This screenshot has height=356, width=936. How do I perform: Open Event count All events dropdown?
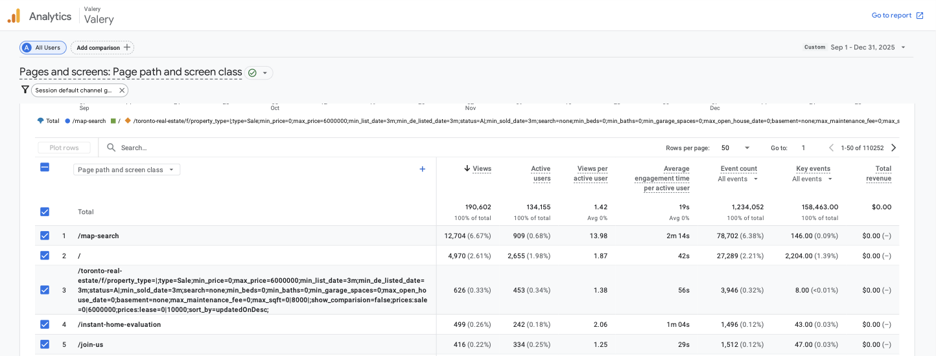click(738, 179)
